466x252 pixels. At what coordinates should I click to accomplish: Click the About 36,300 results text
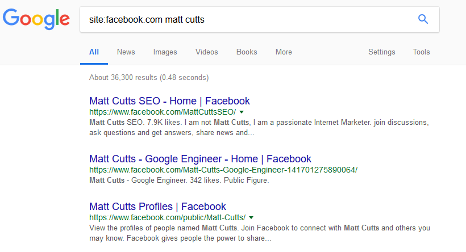149,77
